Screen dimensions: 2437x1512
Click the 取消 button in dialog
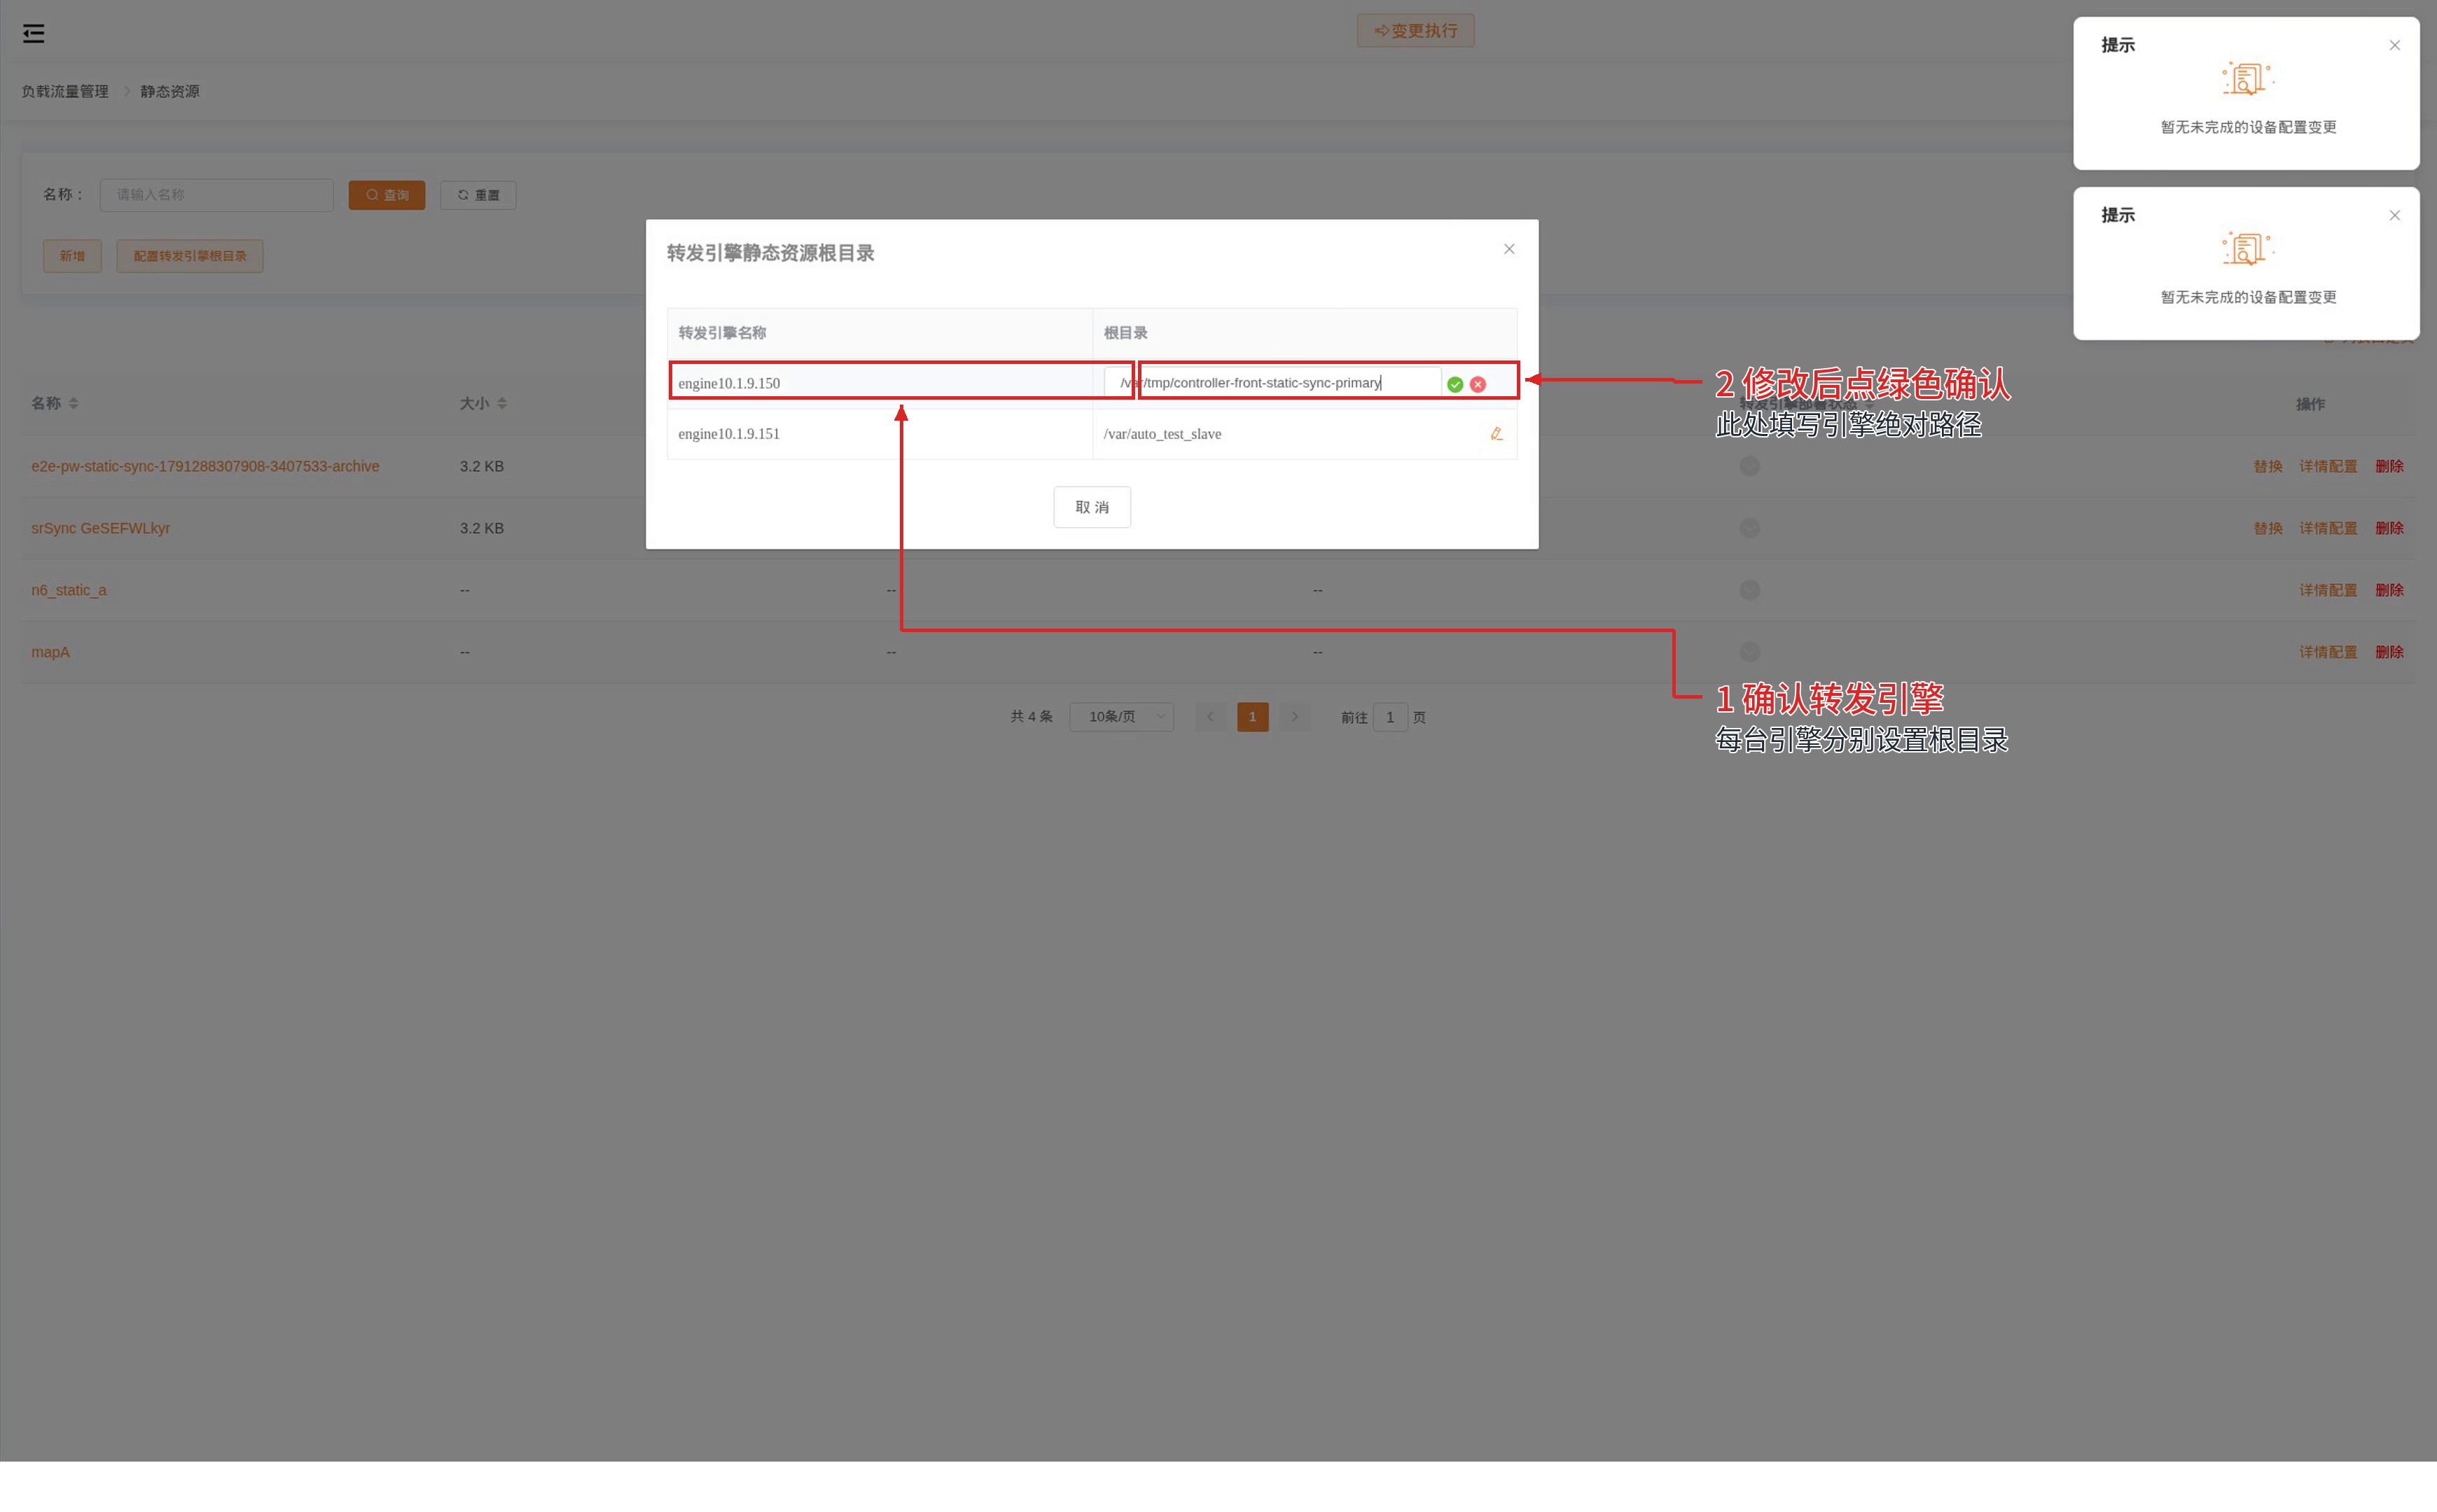(x=1092, y=507)
